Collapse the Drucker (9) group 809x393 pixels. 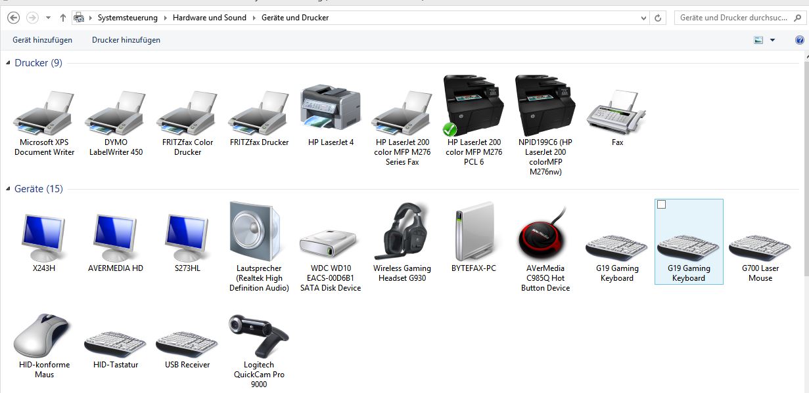(8, 63)
